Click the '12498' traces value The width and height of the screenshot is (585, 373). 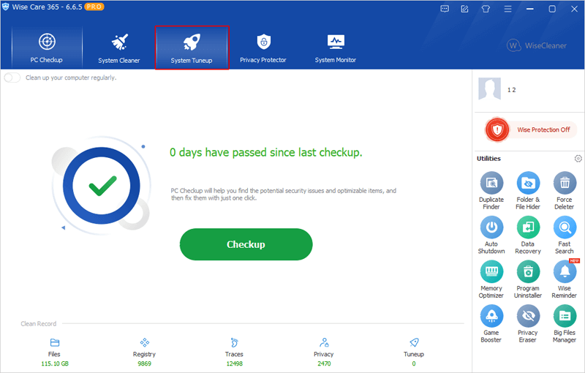pyautogui.click(x=234, y=363)
